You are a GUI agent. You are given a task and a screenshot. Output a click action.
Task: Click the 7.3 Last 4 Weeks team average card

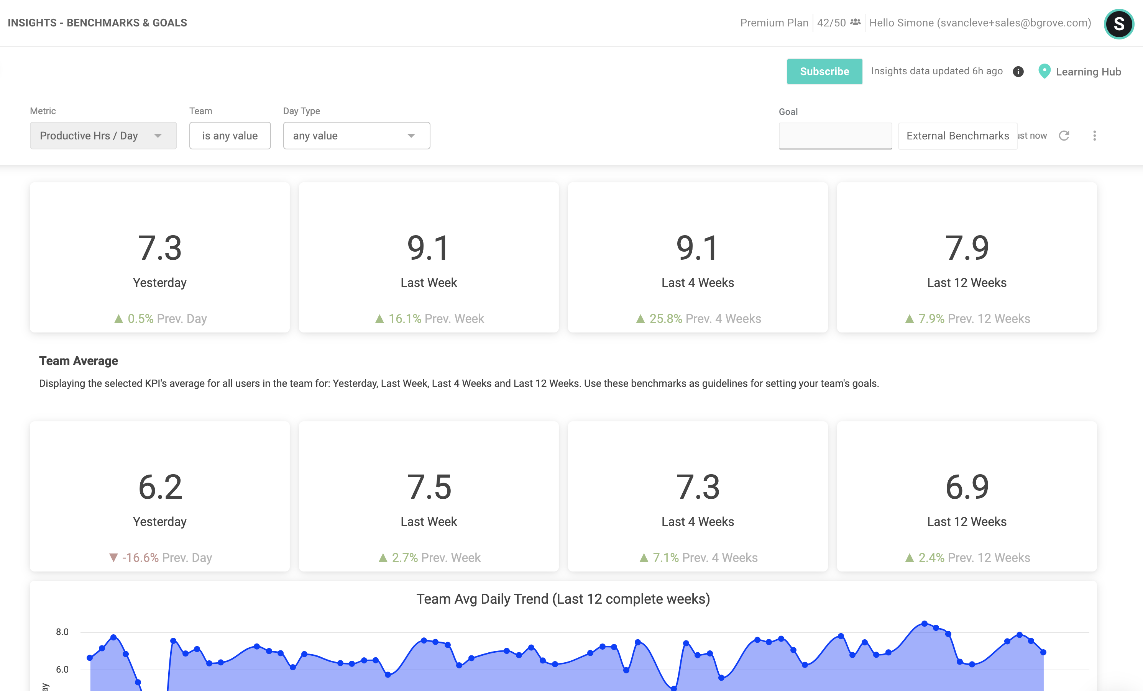[698, 496]
